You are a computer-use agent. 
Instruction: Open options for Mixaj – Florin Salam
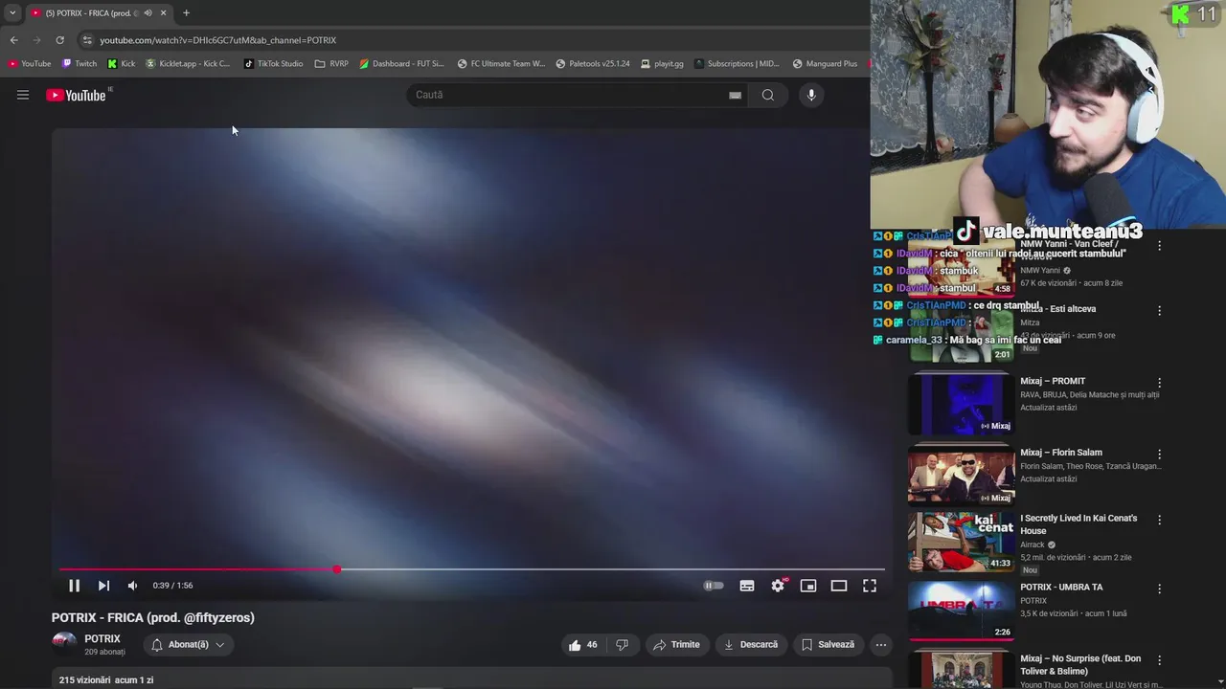tap(1159, 455)
